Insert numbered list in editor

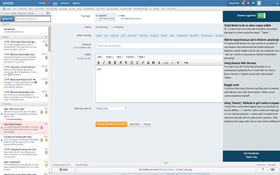[137, 63]
